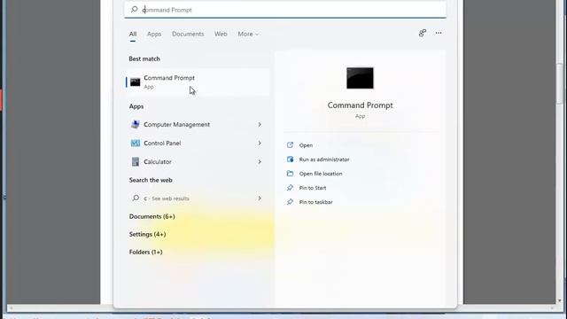Open the Folders (1+) category

coord(145,252)
